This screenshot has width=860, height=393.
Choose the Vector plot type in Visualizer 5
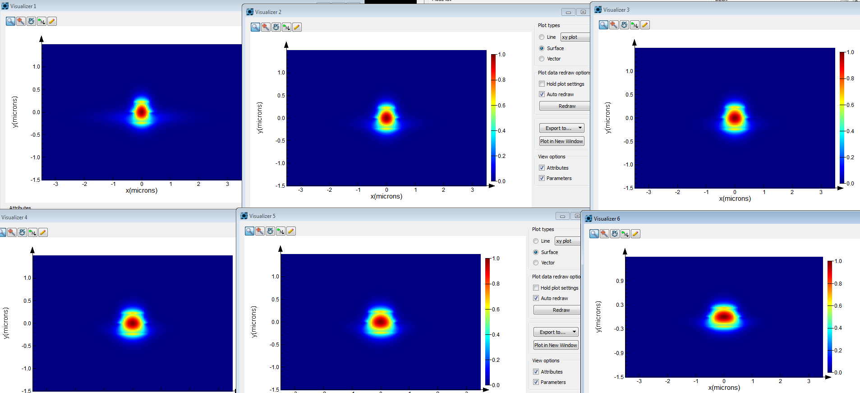pyautogui.click(x=536, y=263)
